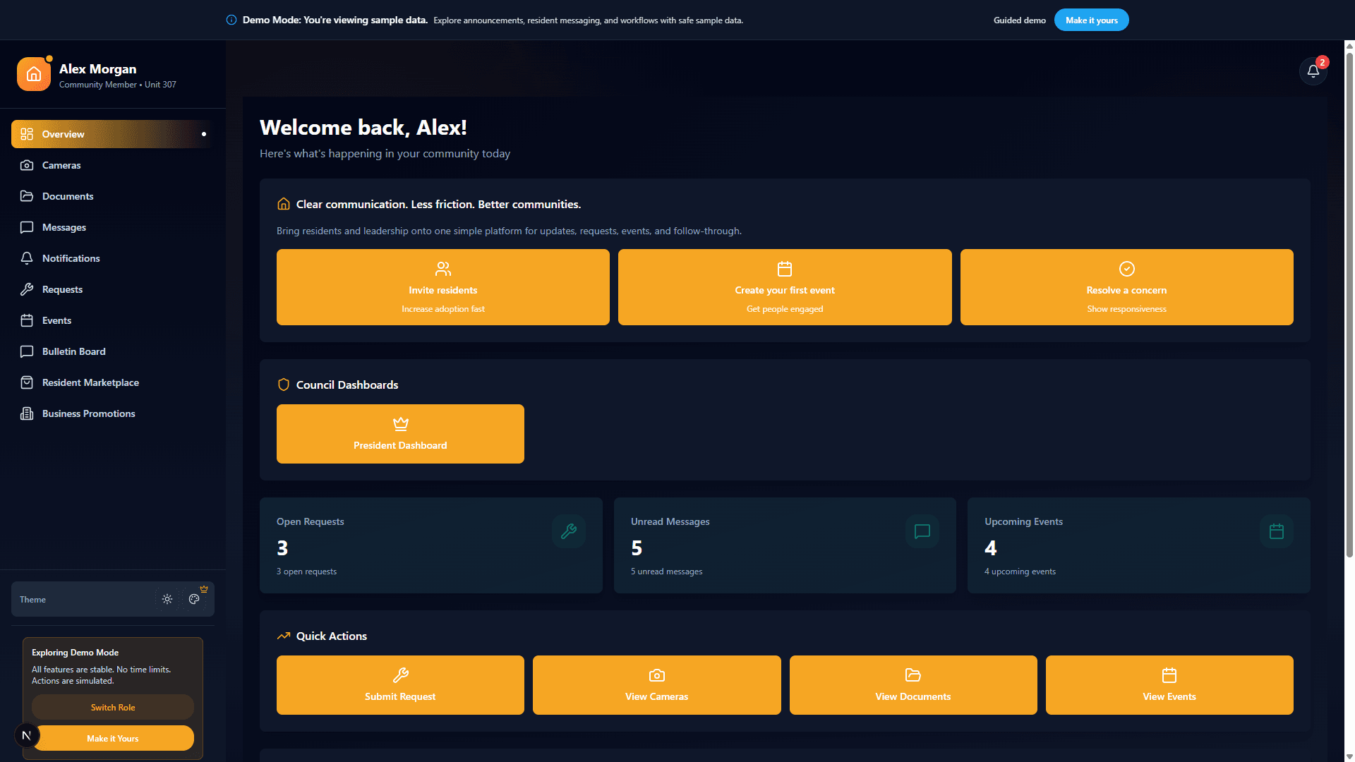Select Notifications in sidebar
Screen dimensions: 1355x762
[x=112, y=258]
